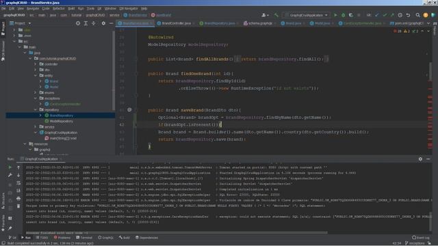Open the Window menu

coord(110,8)
